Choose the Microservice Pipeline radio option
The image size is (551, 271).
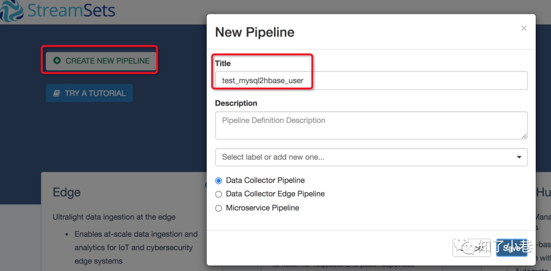219,208
